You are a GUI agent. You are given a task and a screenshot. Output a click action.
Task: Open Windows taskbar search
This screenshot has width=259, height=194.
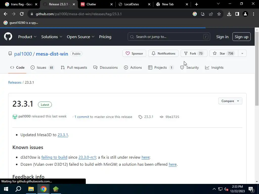point(18,189)
